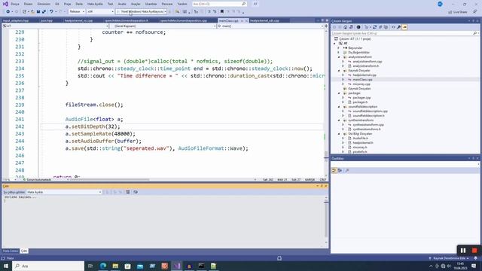Open Mail app from the taskbar
482x271 pixels.
tap(140, 266)
